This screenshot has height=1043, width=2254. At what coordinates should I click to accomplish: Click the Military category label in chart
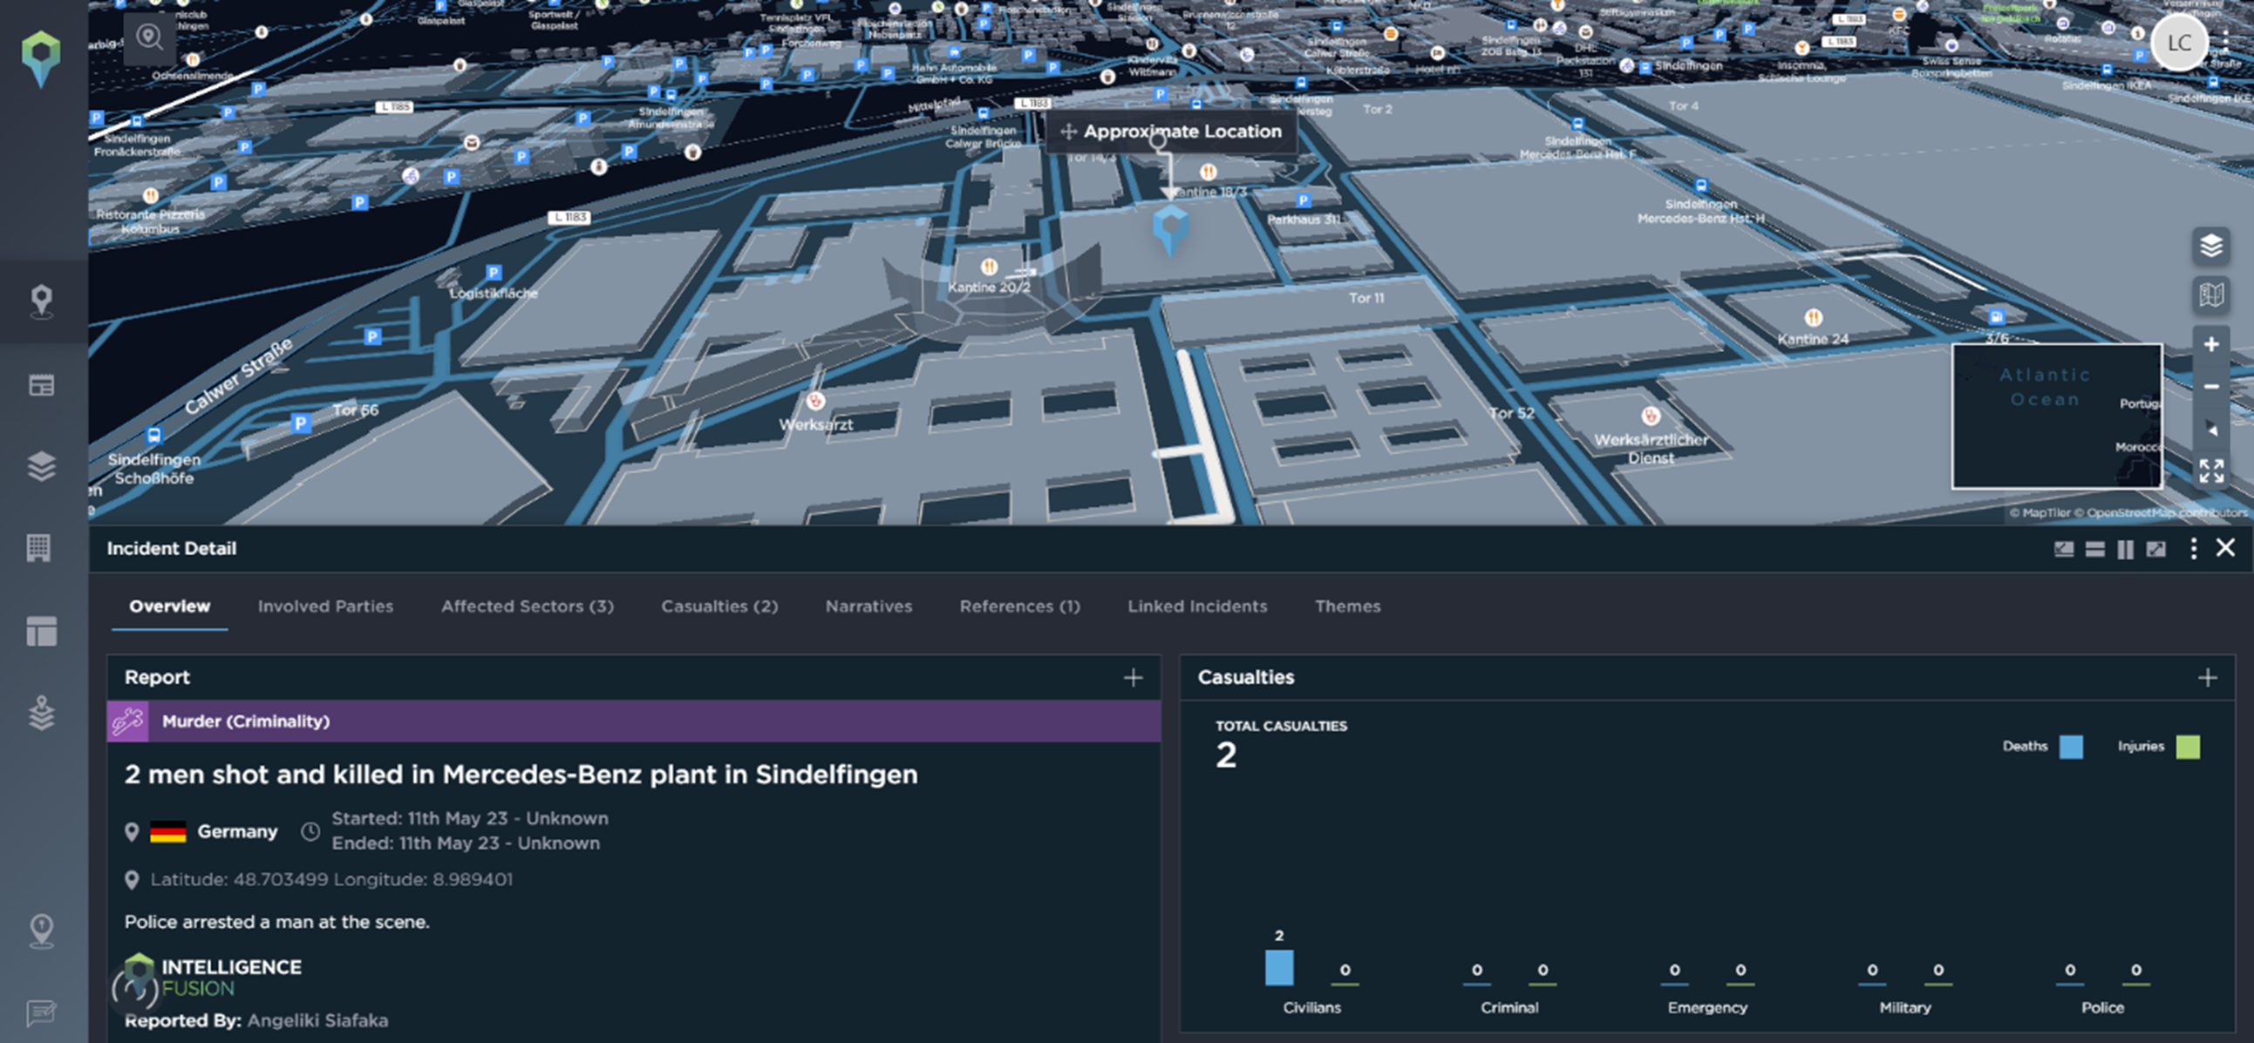tap(1905, 1007)
